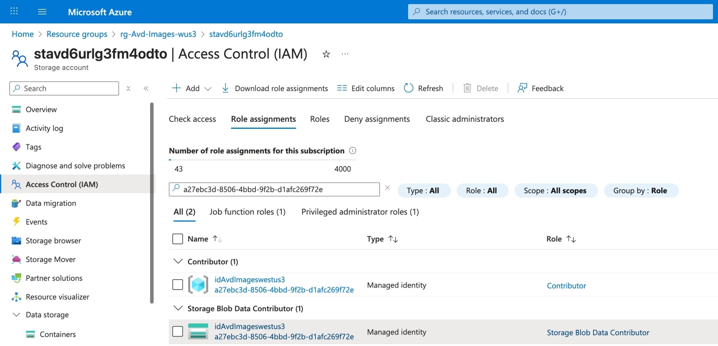Check the Contributor row checkbox
This screenshot has height=346, width=718.
178,285
